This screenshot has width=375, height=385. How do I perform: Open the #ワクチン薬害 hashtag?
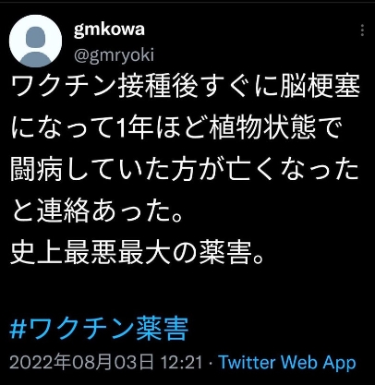[x=99, y=328]
